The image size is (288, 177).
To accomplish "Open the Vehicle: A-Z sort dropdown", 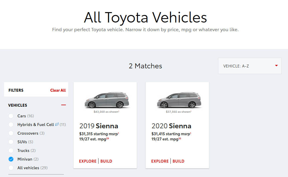I will [250, 66].
